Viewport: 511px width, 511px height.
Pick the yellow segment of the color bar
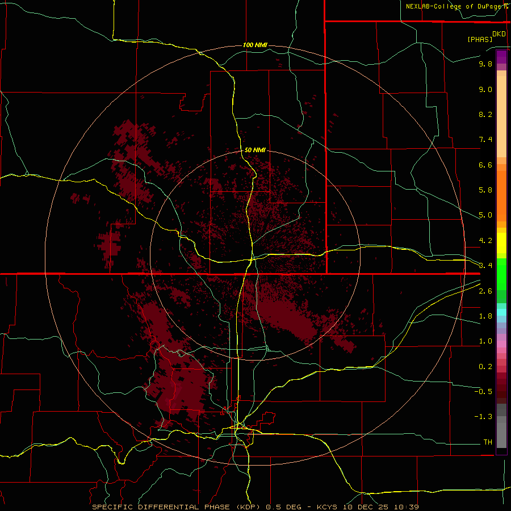pyautogui.click(x=501, y=243)
